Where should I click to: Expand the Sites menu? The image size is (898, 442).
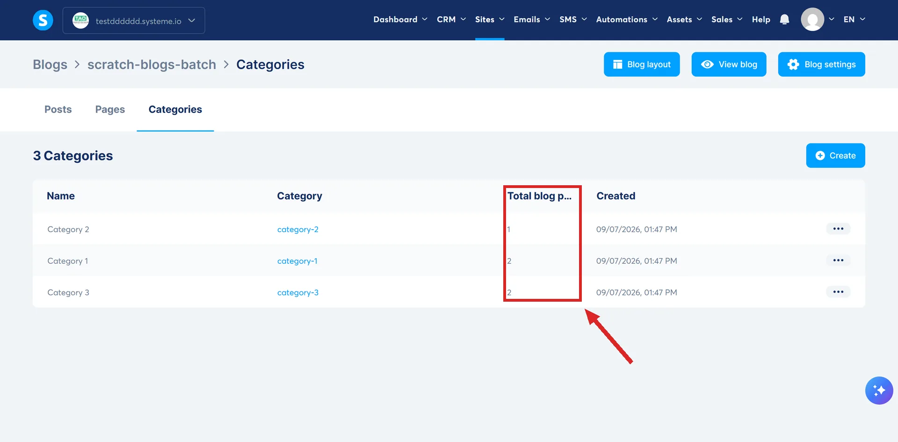(x=490, y=20)
